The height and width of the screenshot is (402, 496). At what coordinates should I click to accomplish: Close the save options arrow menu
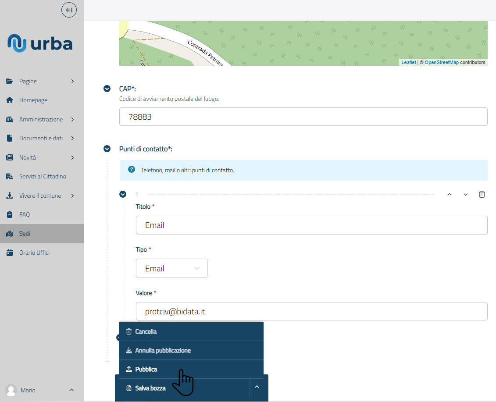pos(257,387)
